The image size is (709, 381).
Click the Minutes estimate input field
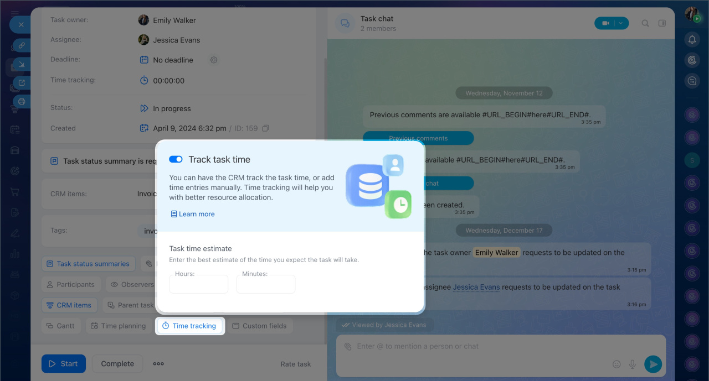click(266, 284)
